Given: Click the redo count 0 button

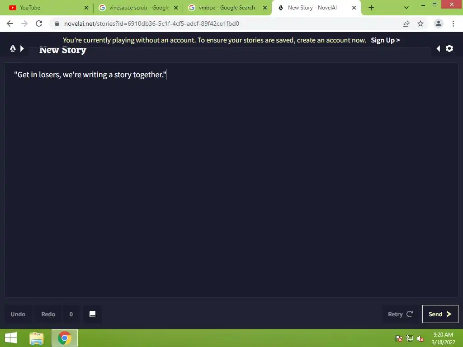Looking at the screenshot, I should pos(71,314).
